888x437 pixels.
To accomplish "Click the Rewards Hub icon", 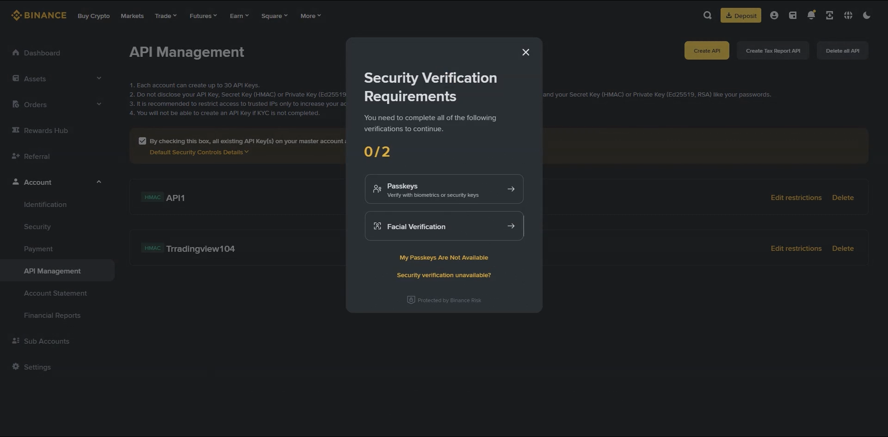I will point(16,130).
